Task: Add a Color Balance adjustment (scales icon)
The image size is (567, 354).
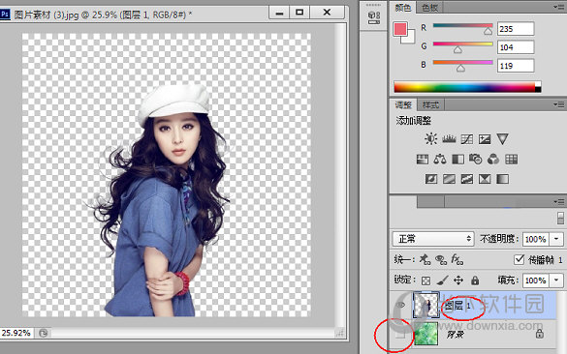Action: (x=440, y=160)
